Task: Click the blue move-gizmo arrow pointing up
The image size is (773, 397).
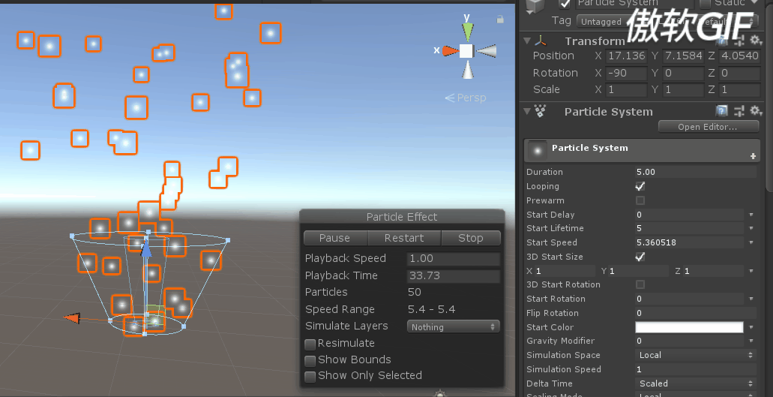Action: (146, 248)
